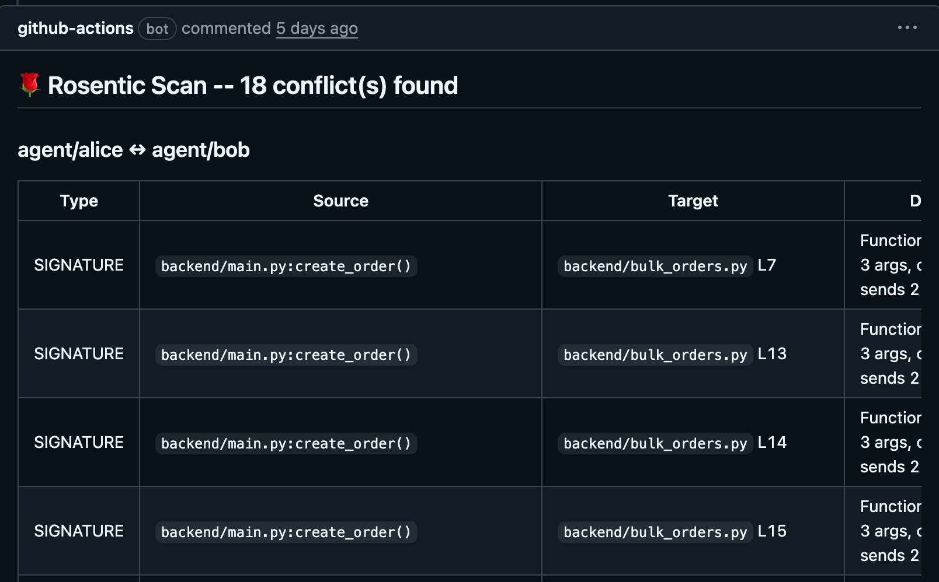This screenshot has height=582, width=939.
Task: Open the 5 days ago timestamp link
Action: (x=317, y=27)
